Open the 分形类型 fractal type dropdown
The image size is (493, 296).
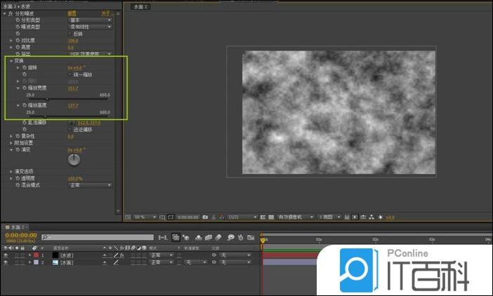coord(89,20)
